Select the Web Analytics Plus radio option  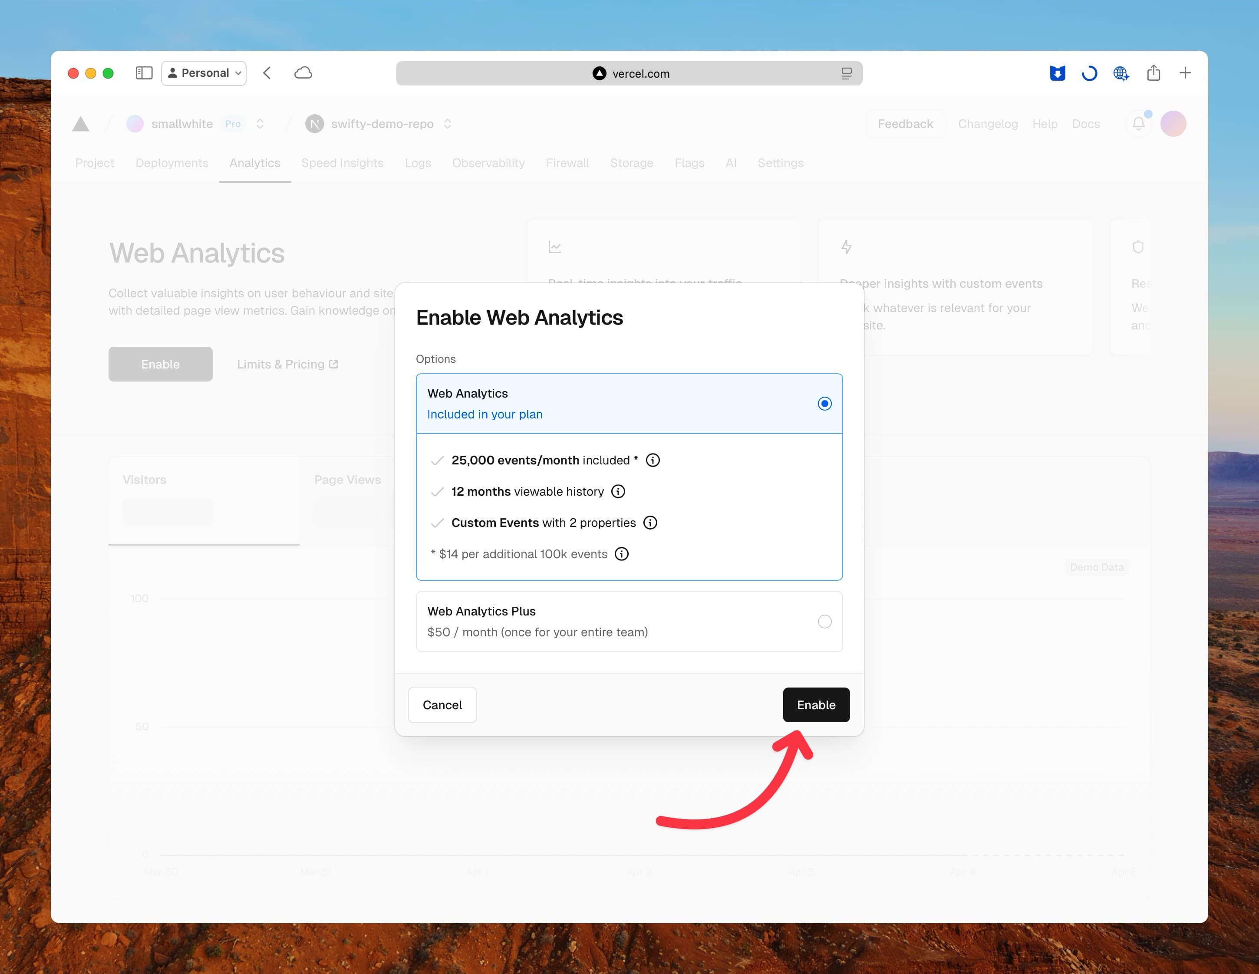(824, 621)
